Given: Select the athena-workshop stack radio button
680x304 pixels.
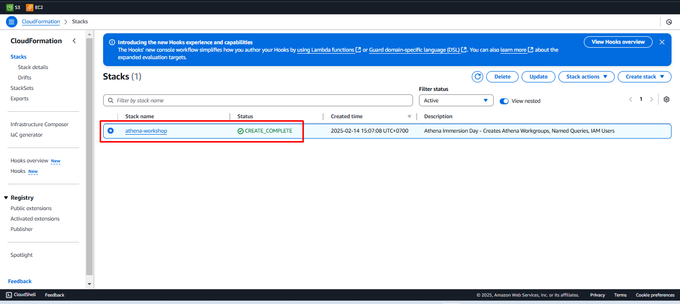Looking at the screenshot, I should [x=111, y=131].
